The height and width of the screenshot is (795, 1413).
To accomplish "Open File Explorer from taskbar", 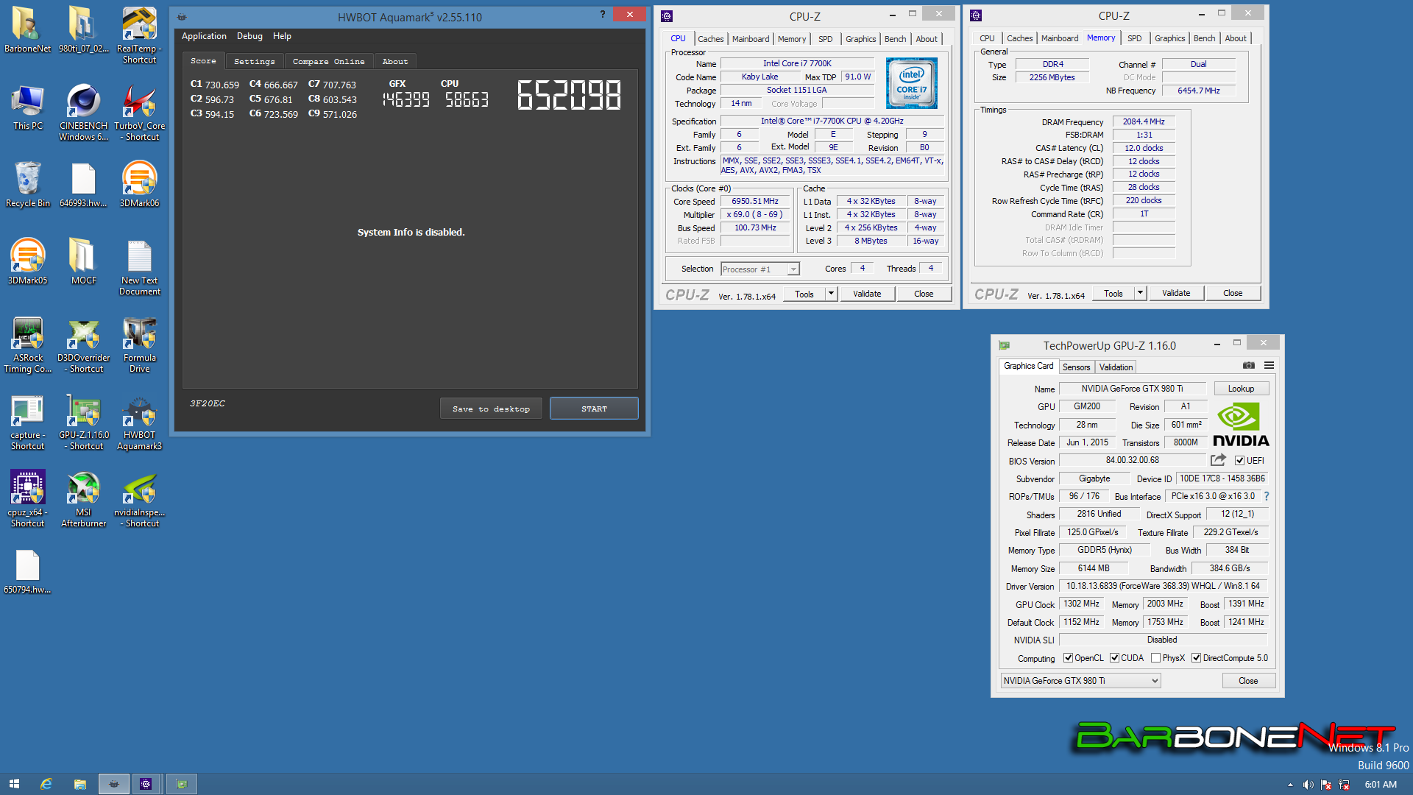I will (x=80, y=784).
